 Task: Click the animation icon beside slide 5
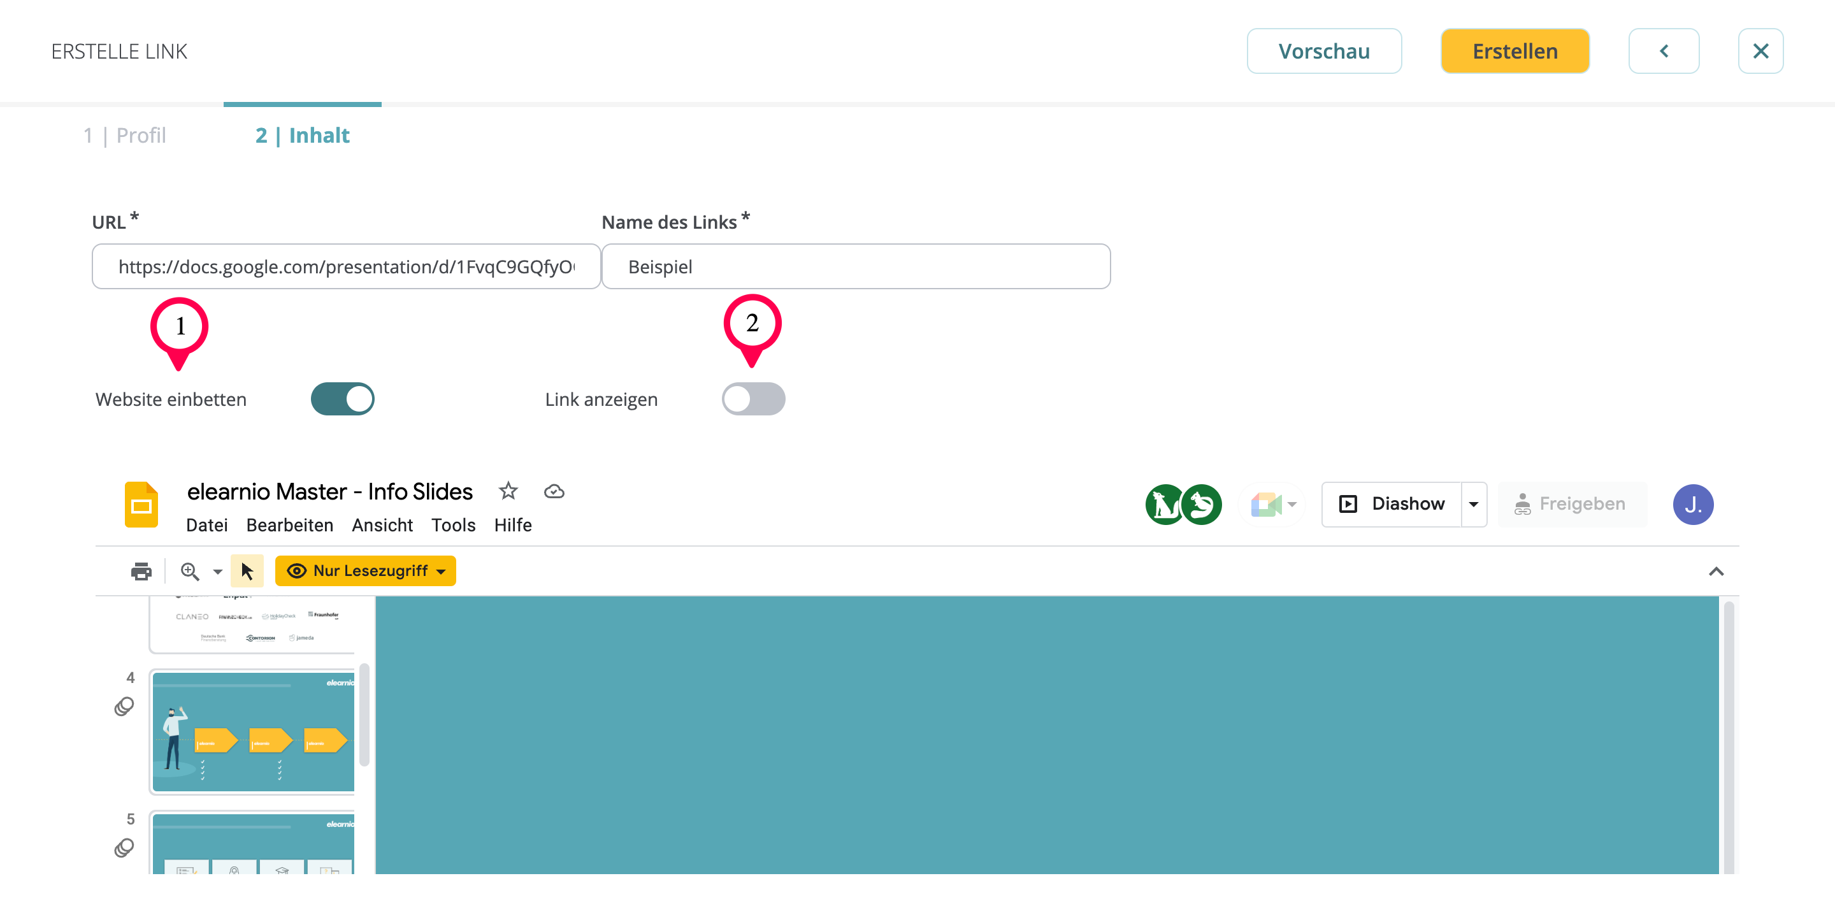(124, 847)
